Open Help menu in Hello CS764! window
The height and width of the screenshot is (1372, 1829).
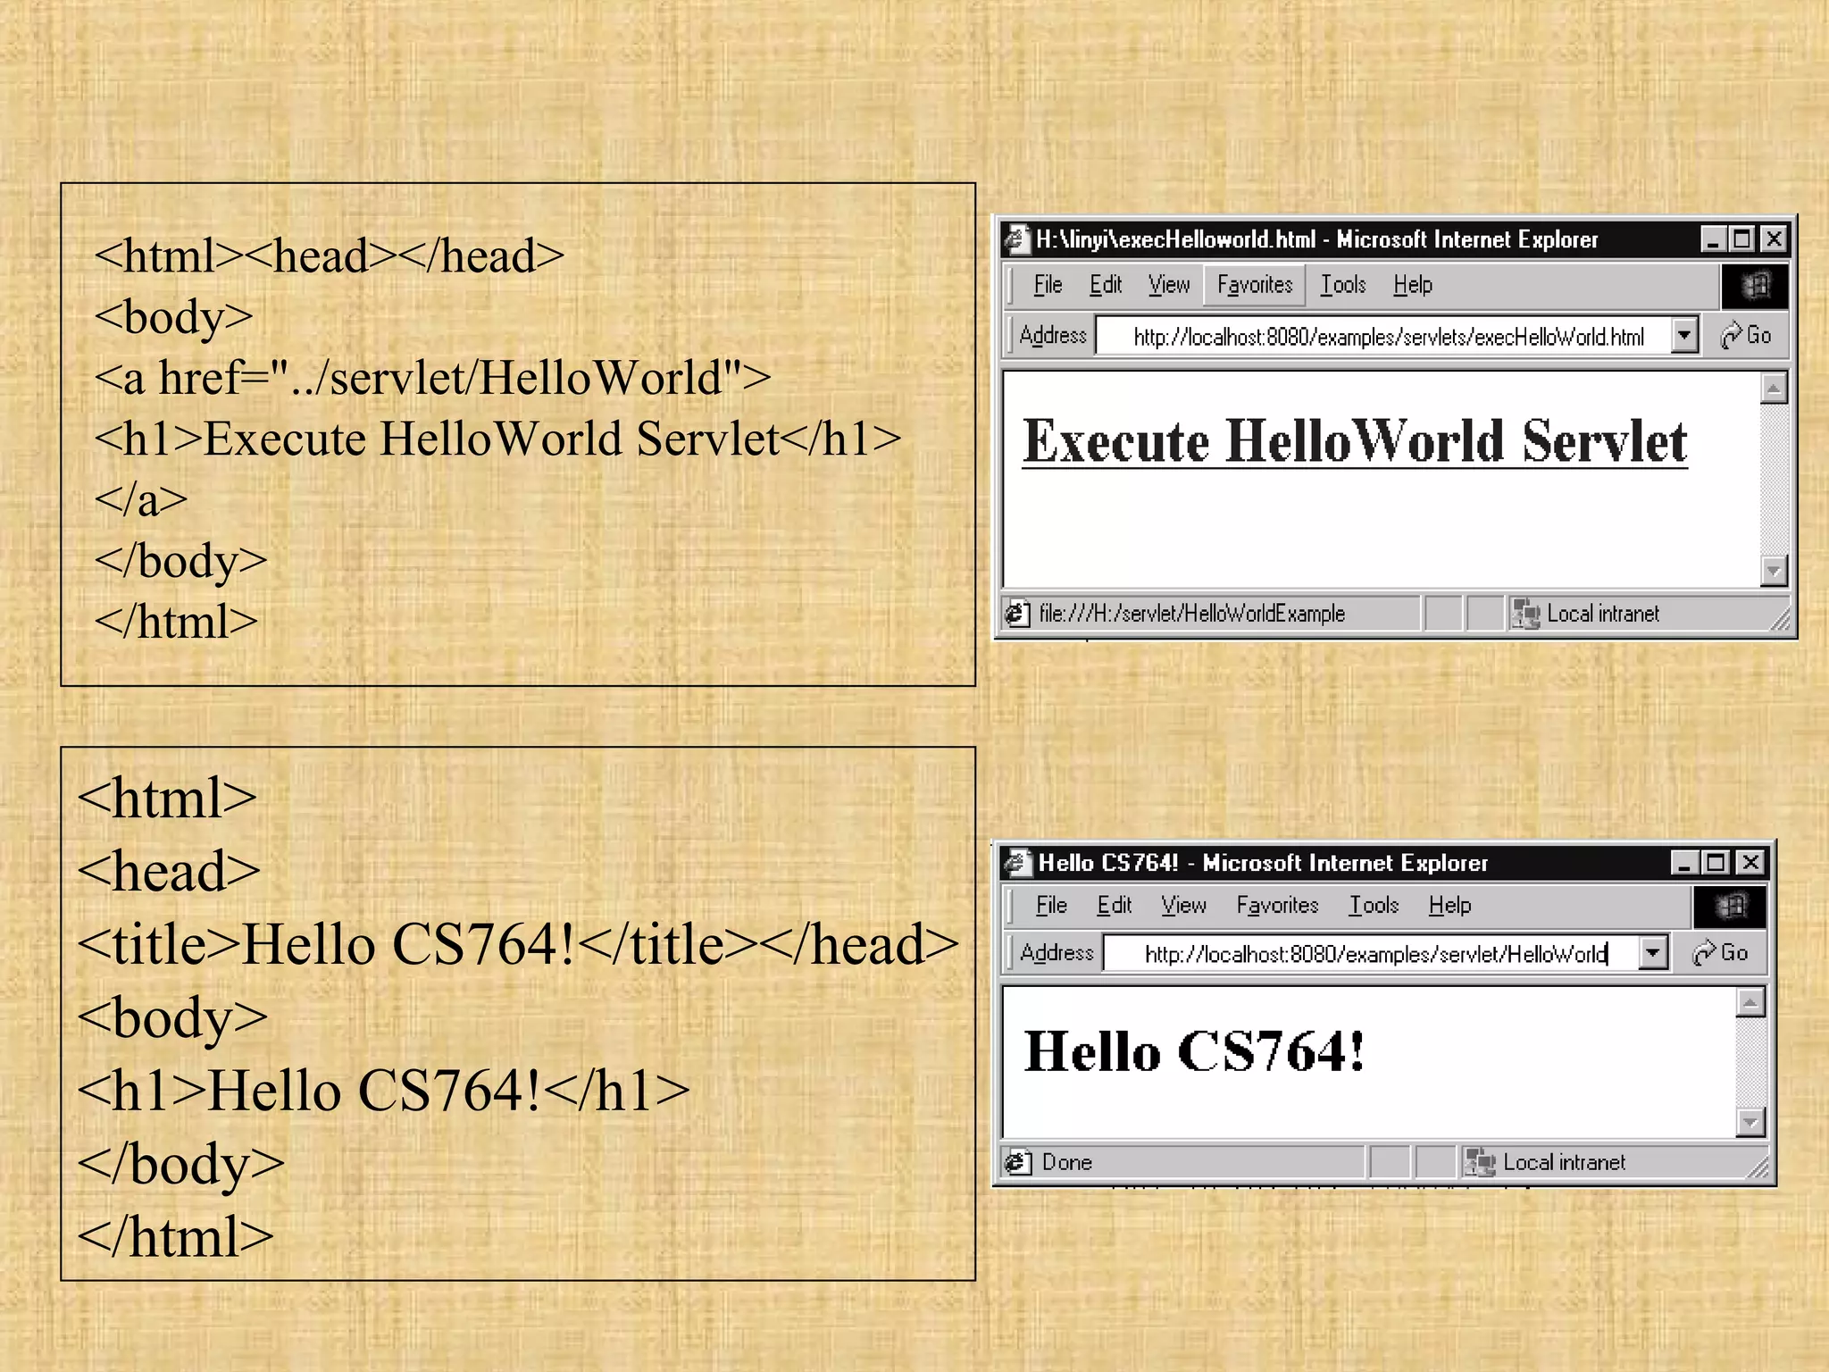[1449, 905]
